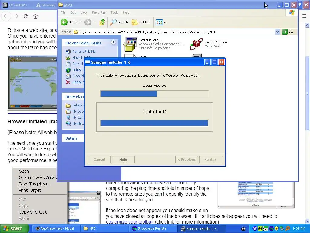Collapse the File and Folder Tasks panel

(113, 42)
